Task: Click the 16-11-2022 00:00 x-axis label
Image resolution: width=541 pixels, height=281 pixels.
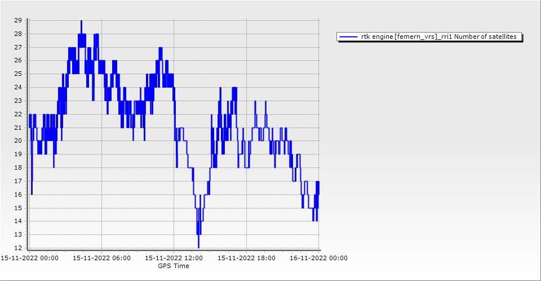Action: click(x=318, y=258)
